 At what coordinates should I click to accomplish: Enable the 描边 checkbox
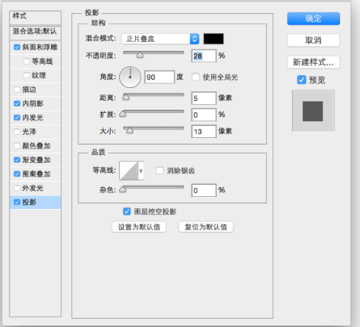[17, 90]
